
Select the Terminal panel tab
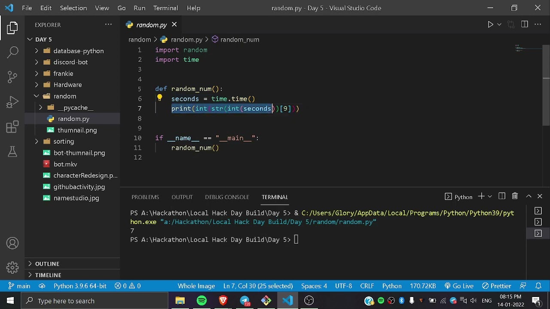[275, 197]
